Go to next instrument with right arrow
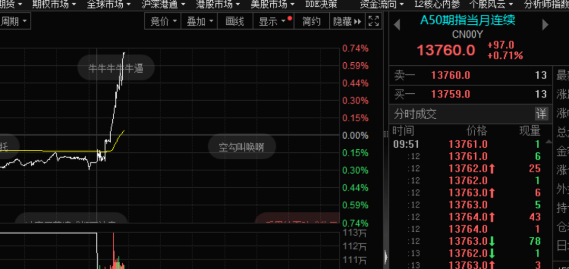 [x=545, y=25]
